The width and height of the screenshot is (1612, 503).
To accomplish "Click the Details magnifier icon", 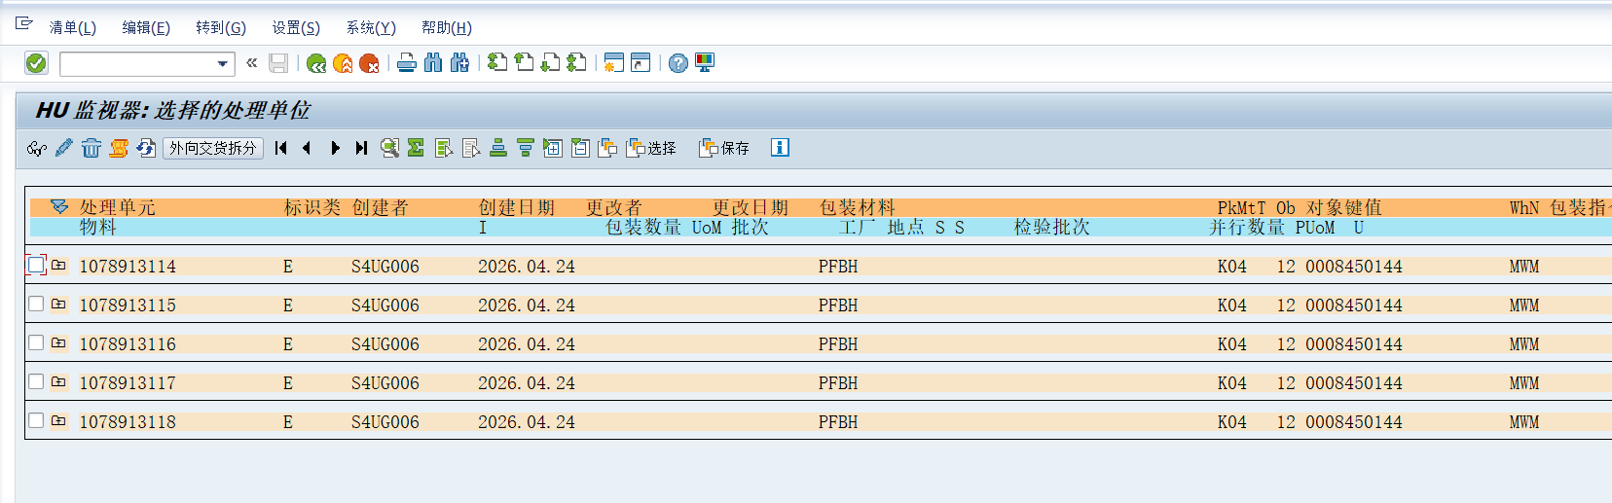I will click(389, 148).
